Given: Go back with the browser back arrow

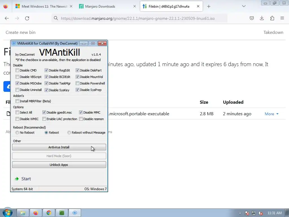Looking at the screenshot, I should (x=7, y=18).
